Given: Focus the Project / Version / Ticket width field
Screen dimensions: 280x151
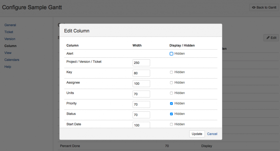Looking at the screenshot, I should [141, 63].
